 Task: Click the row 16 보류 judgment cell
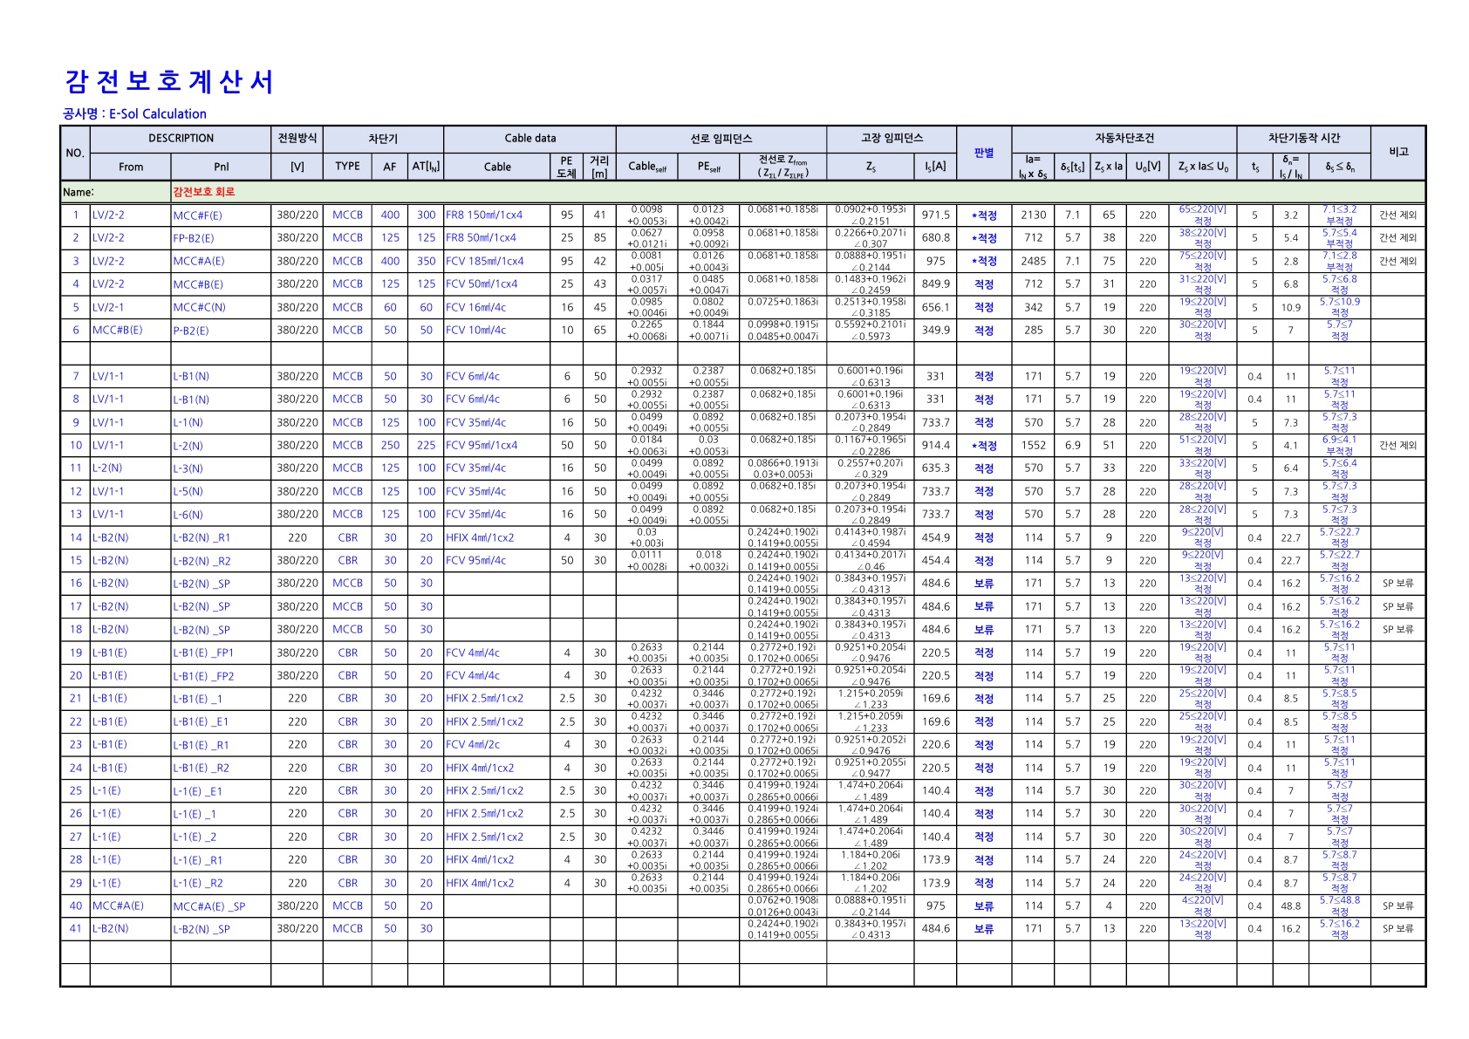pyautogui.click(x=984, y=584)
